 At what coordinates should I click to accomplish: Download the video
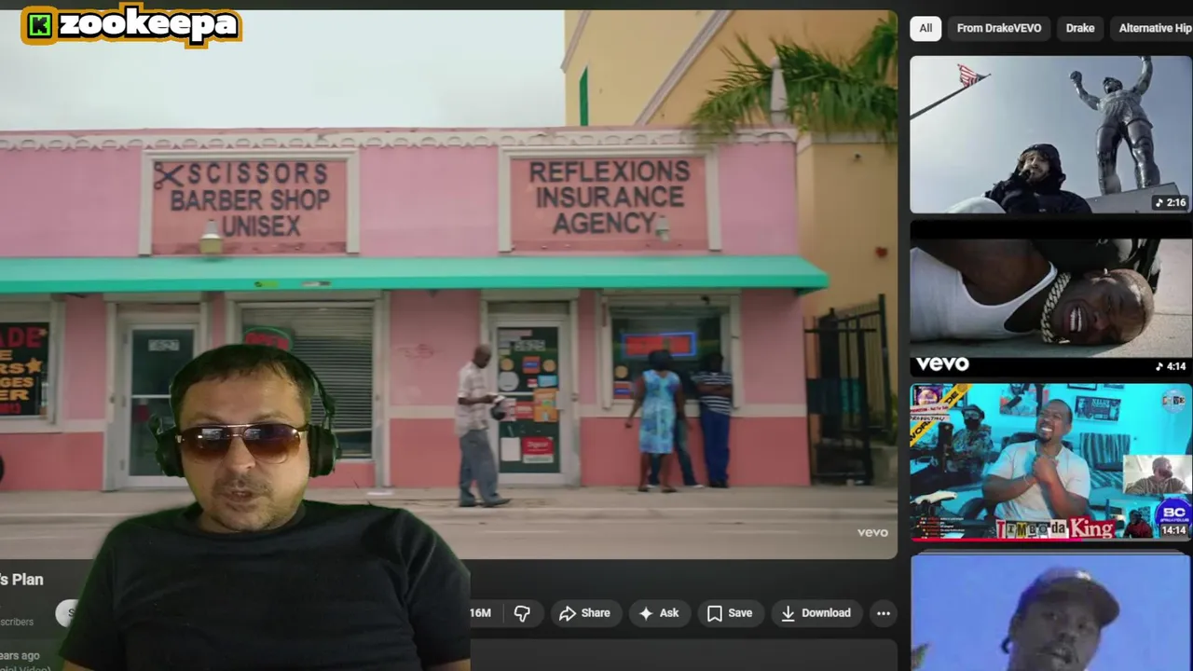point(816,613)
